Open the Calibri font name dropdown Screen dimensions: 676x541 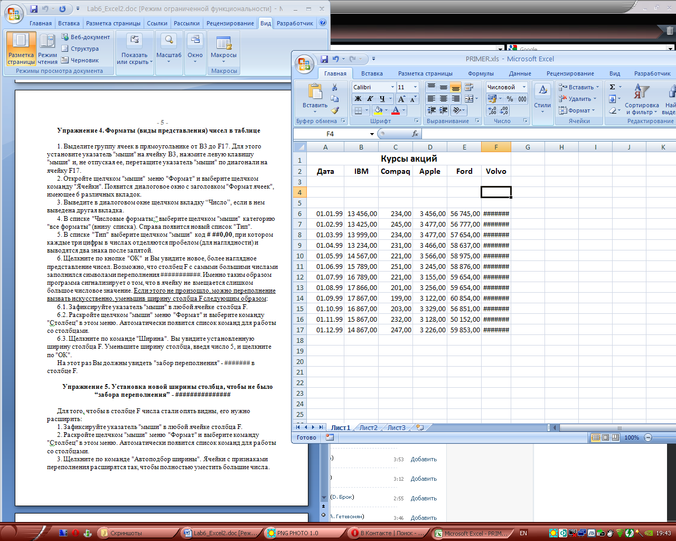(392, 87)
